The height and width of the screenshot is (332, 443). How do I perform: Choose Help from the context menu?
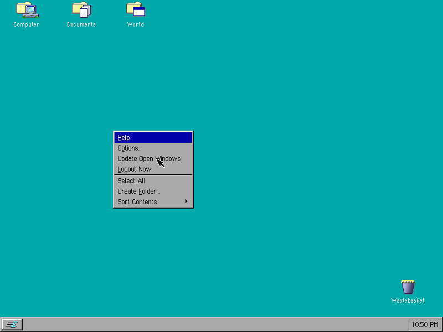click(153, 137)
